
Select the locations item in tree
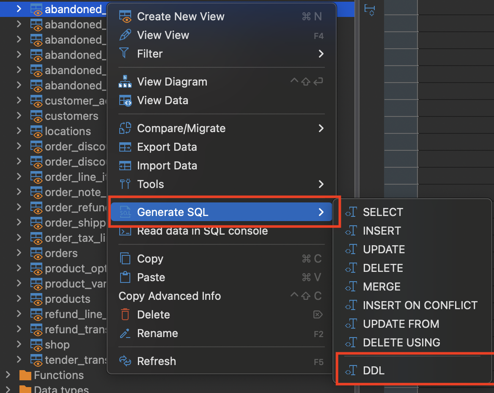point(68,131)
